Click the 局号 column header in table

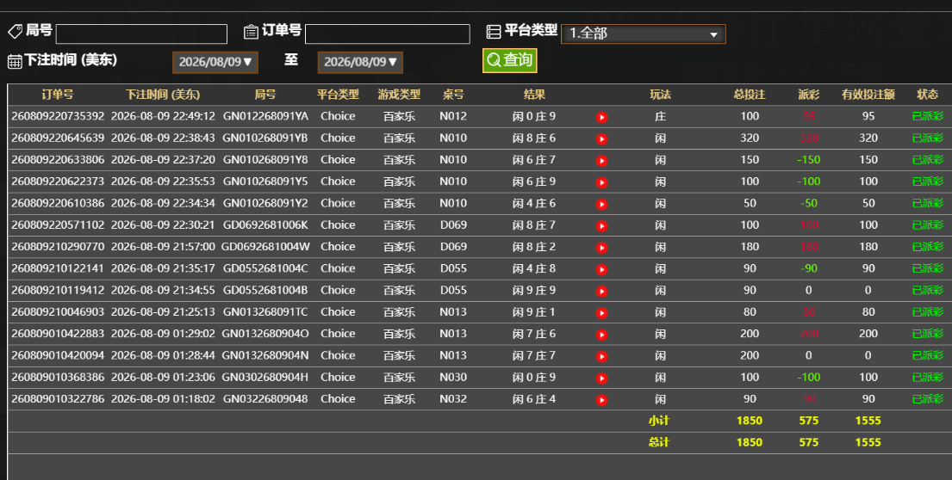click(265, 95)
